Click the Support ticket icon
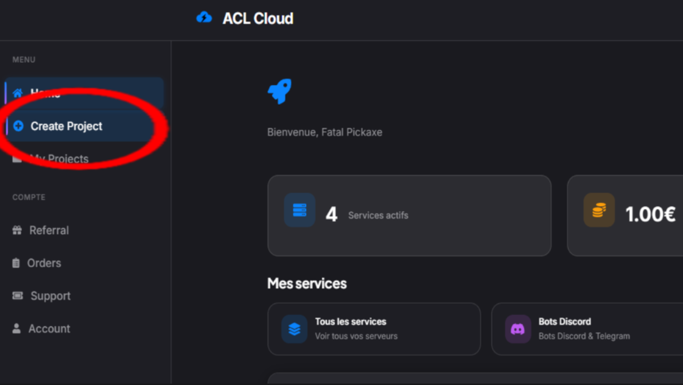Screen dimensions: 683x385 click(18, 295)
